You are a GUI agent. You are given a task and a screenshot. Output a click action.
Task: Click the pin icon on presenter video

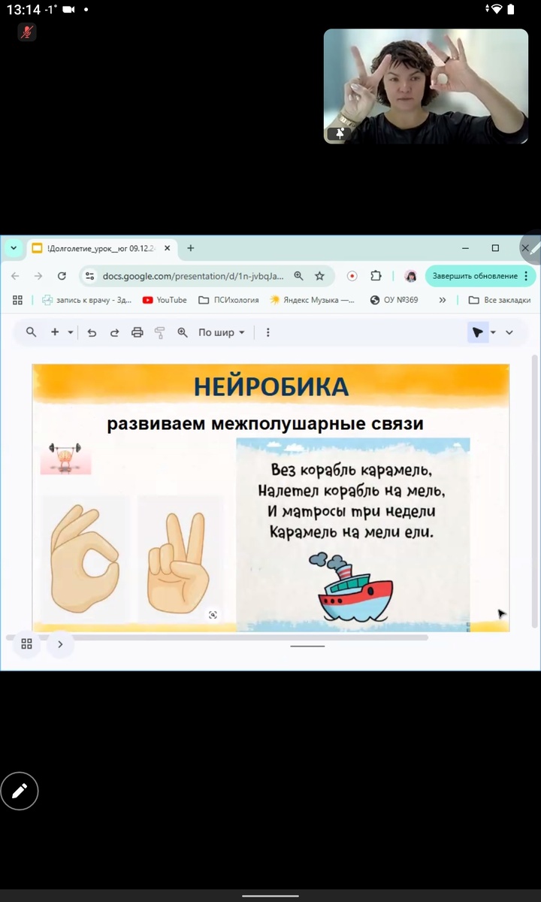click(x=340, y=134)
